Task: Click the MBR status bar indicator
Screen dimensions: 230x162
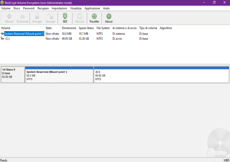Action: (x=226, y=160)
